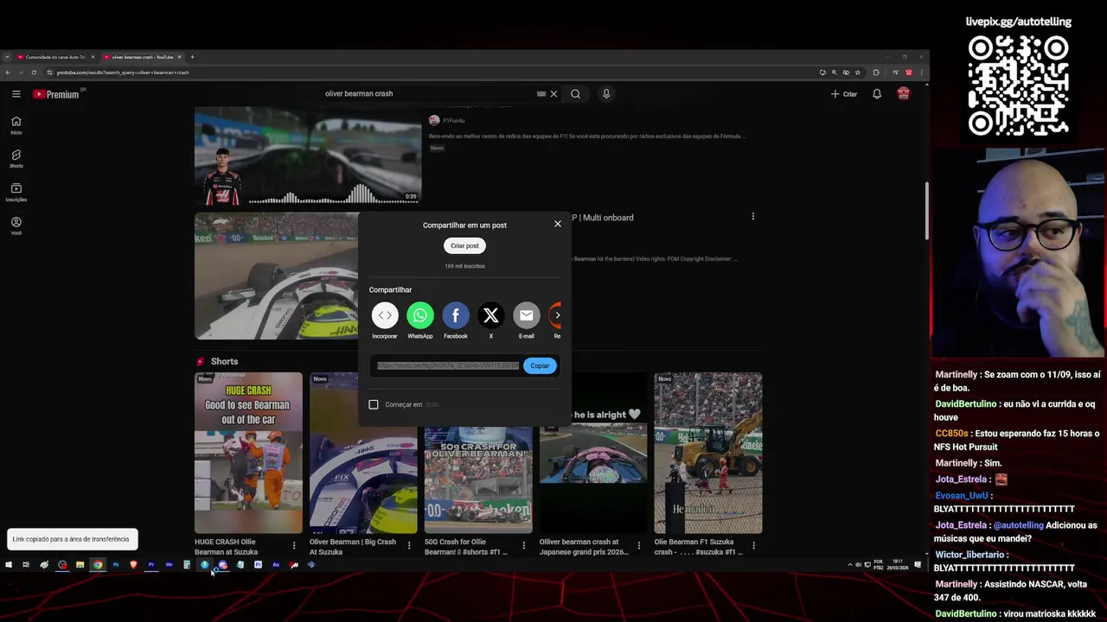
Task: Open YouTube notifications bell
Action: pos(877,94)
